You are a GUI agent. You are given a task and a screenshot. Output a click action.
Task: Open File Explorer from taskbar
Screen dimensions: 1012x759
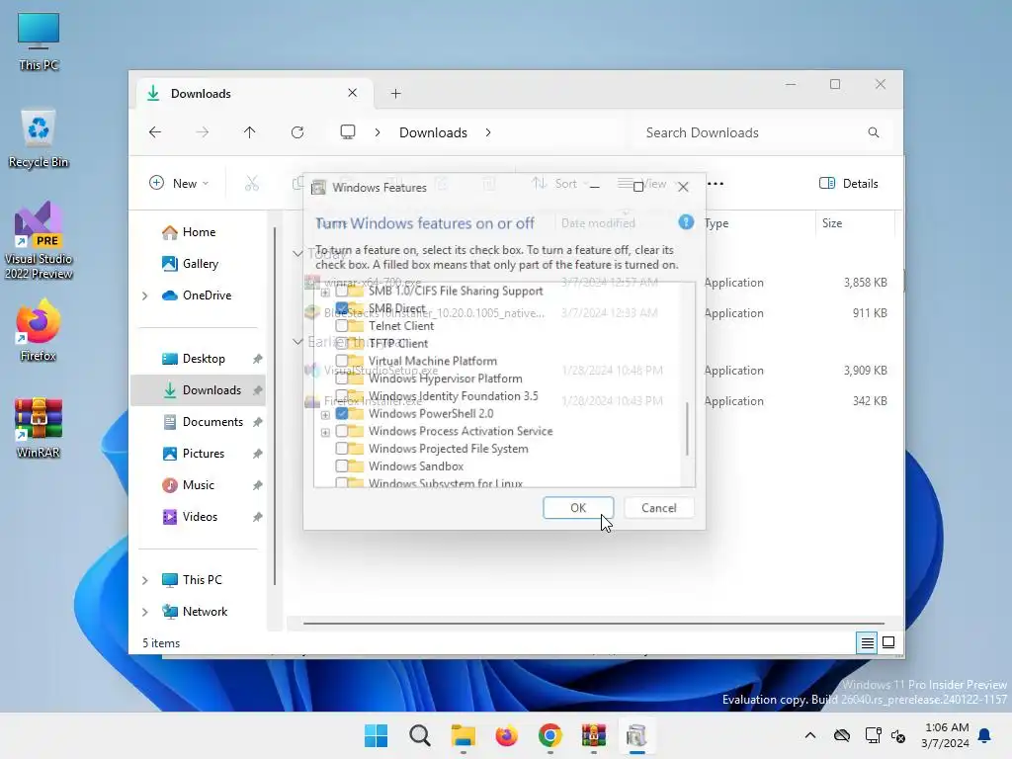[463, 735]
